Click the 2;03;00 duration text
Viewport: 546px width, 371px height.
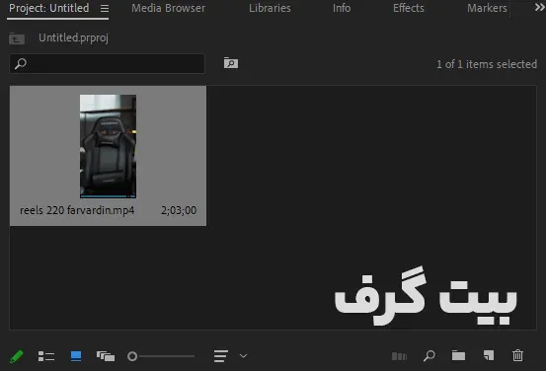(x=179, y=210)
